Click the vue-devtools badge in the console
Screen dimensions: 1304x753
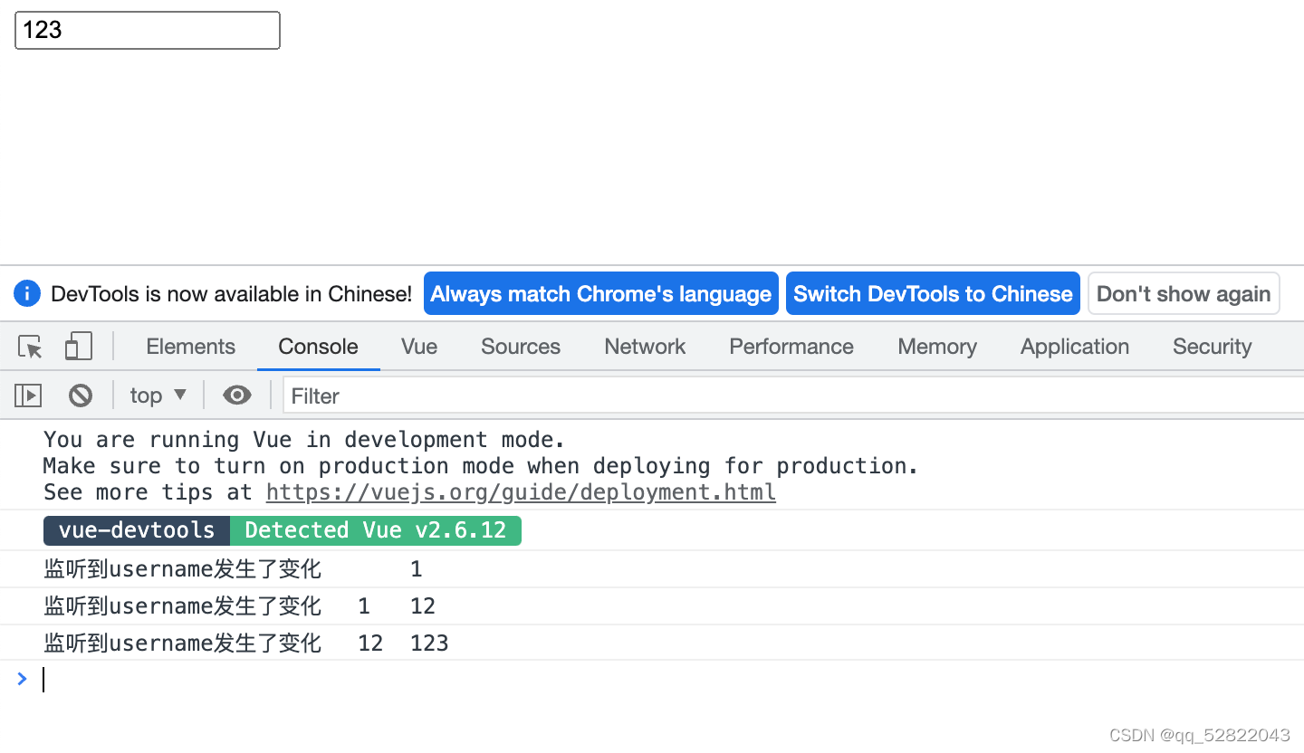[x=136, y=530]
